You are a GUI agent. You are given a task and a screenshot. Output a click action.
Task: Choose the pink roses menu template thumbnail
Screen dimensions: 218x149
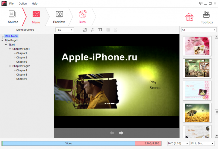197,46
